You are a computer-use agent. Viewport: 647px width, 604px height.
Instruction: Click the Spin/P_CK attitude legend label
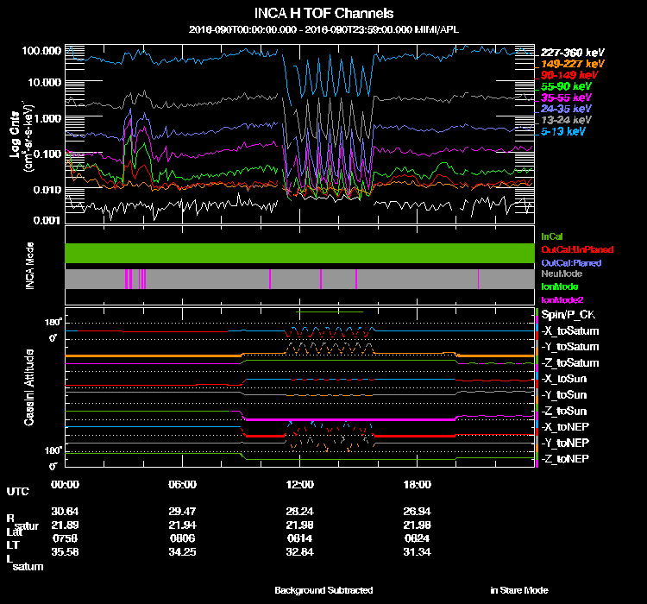click(x=568, y=315)
